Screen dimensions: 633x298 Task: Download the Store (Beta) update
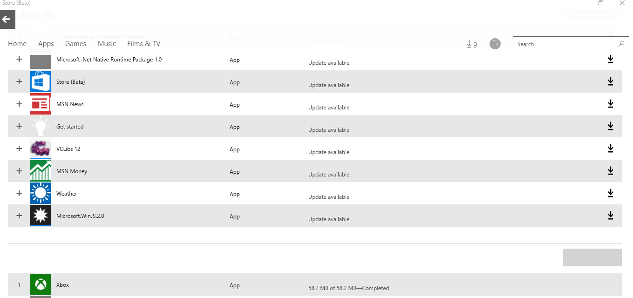tap(610, 81)
